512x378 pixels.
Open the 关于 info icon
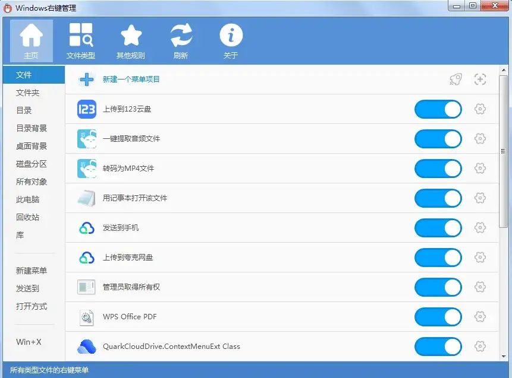[x=231, y=41]
